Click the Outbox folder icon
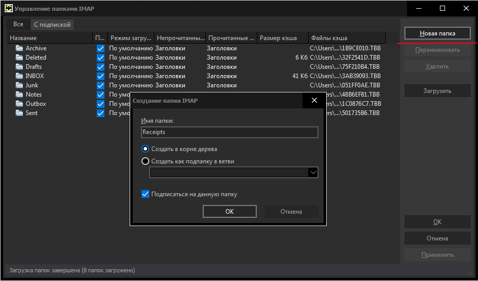478x281 pixels. [x=20, y=103]
